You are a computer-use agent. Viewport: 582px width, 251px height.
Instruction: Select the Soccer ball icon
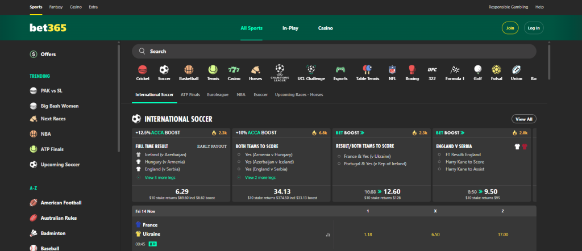click(x=164, y=69)
